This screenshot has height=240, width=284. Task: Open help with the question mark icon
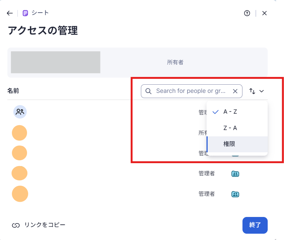[247, 13]
